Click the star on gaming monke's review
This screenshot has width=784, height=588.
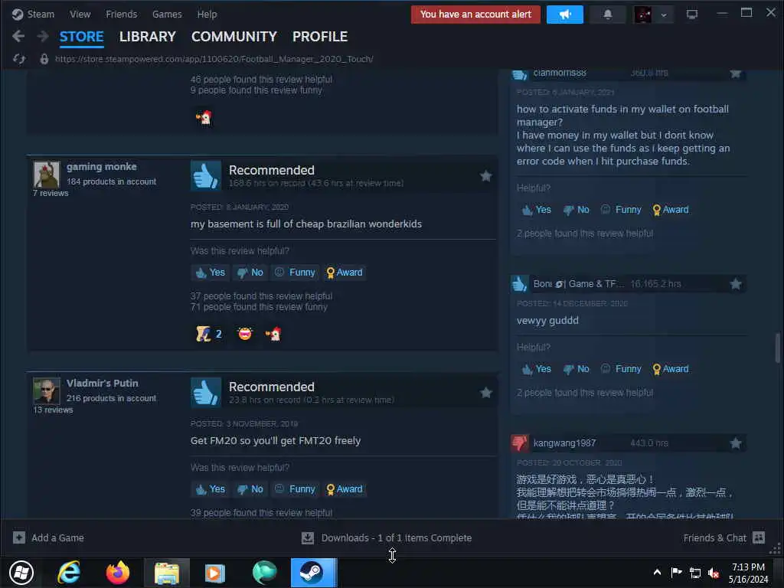[x=485, y=176]
